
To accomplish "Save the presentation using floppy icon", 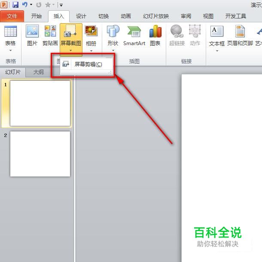I will coord(15,5).
